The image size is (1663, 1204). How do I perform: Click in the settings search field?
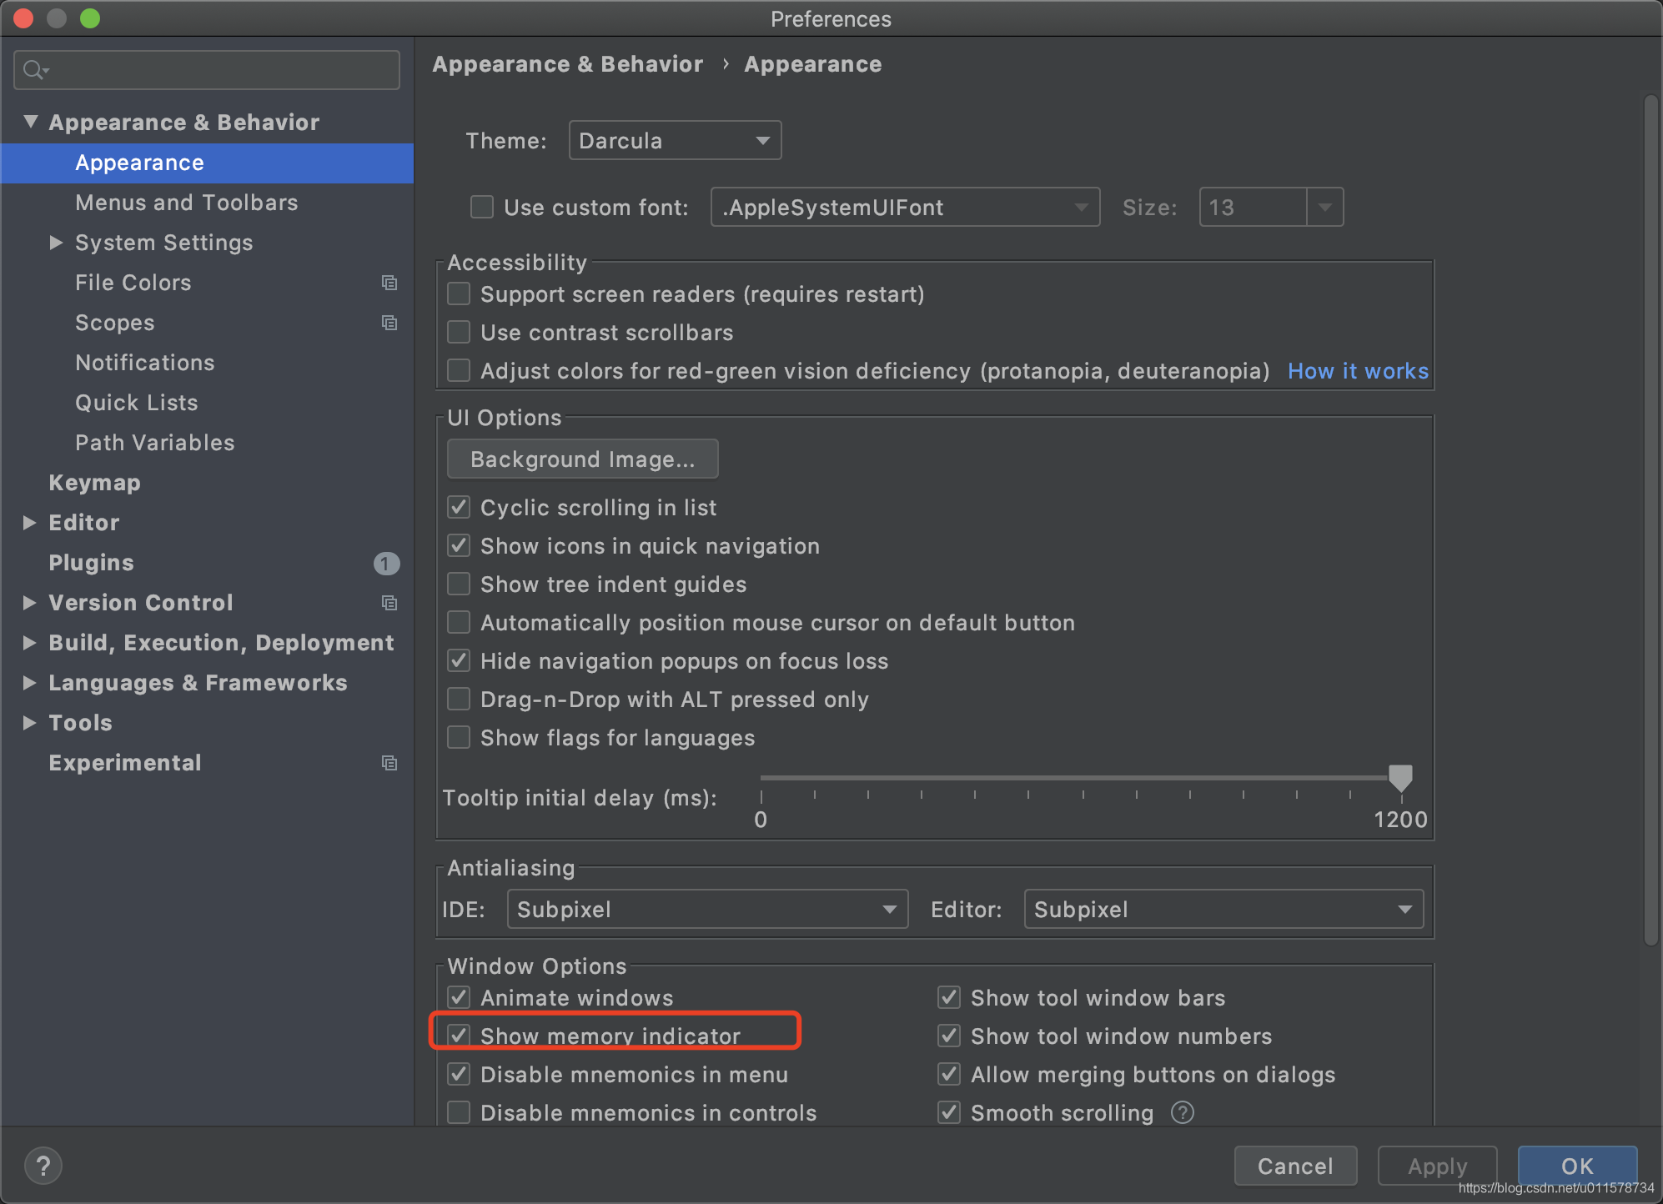207,70
